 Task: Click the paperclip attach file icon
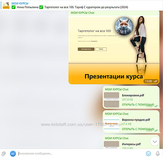pos(4,153)
